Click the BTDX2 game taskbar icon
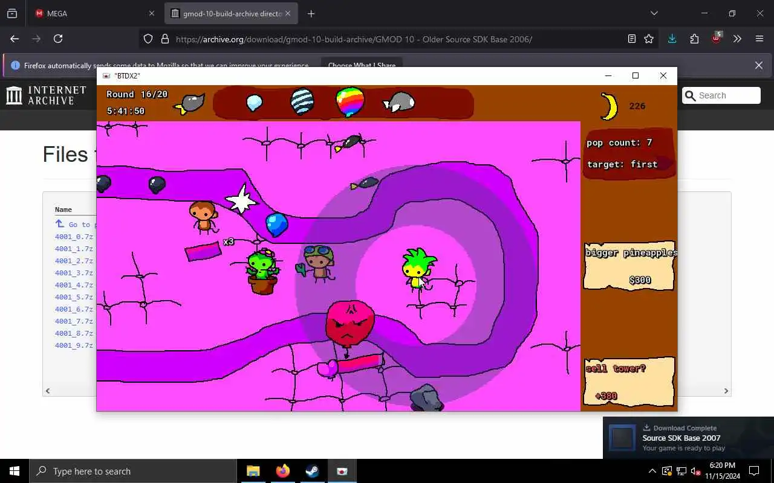Viewport: 774px width, 483px height. [x=342, y=471]
